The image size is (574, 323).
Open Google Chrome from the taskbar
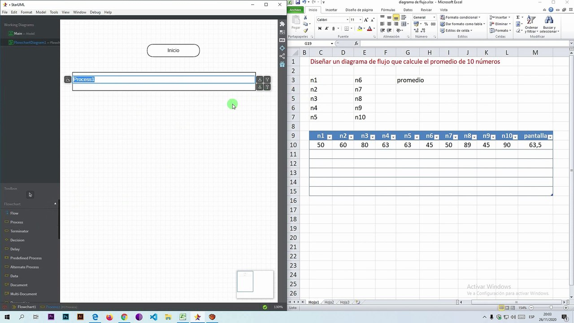click(124, 317)
